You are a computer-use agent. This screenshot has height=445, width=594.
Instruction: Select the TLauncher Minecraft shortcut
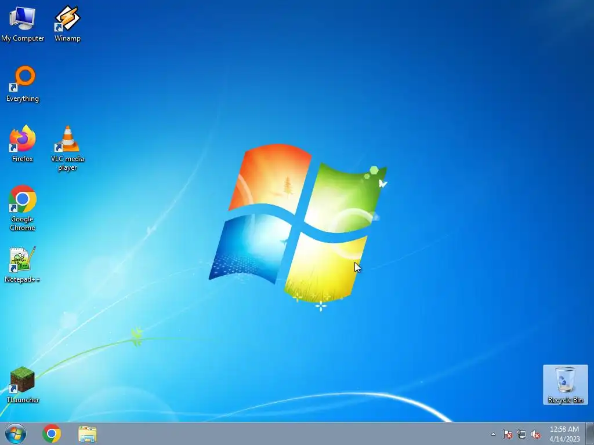click(23, 385)
